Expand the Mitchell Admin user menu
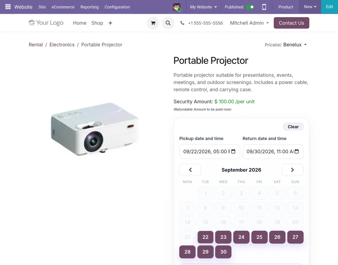The width and height of the screenshot is (338, 265). (x=250, y=23)
